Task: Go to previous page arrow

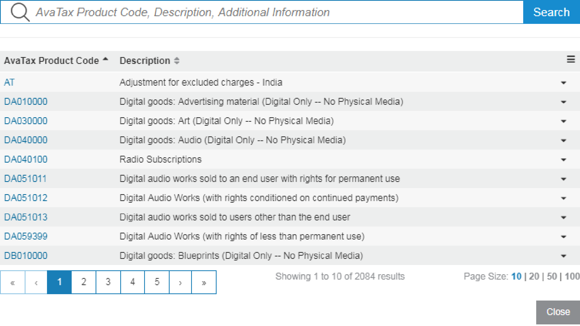Action: coord(36,282)
